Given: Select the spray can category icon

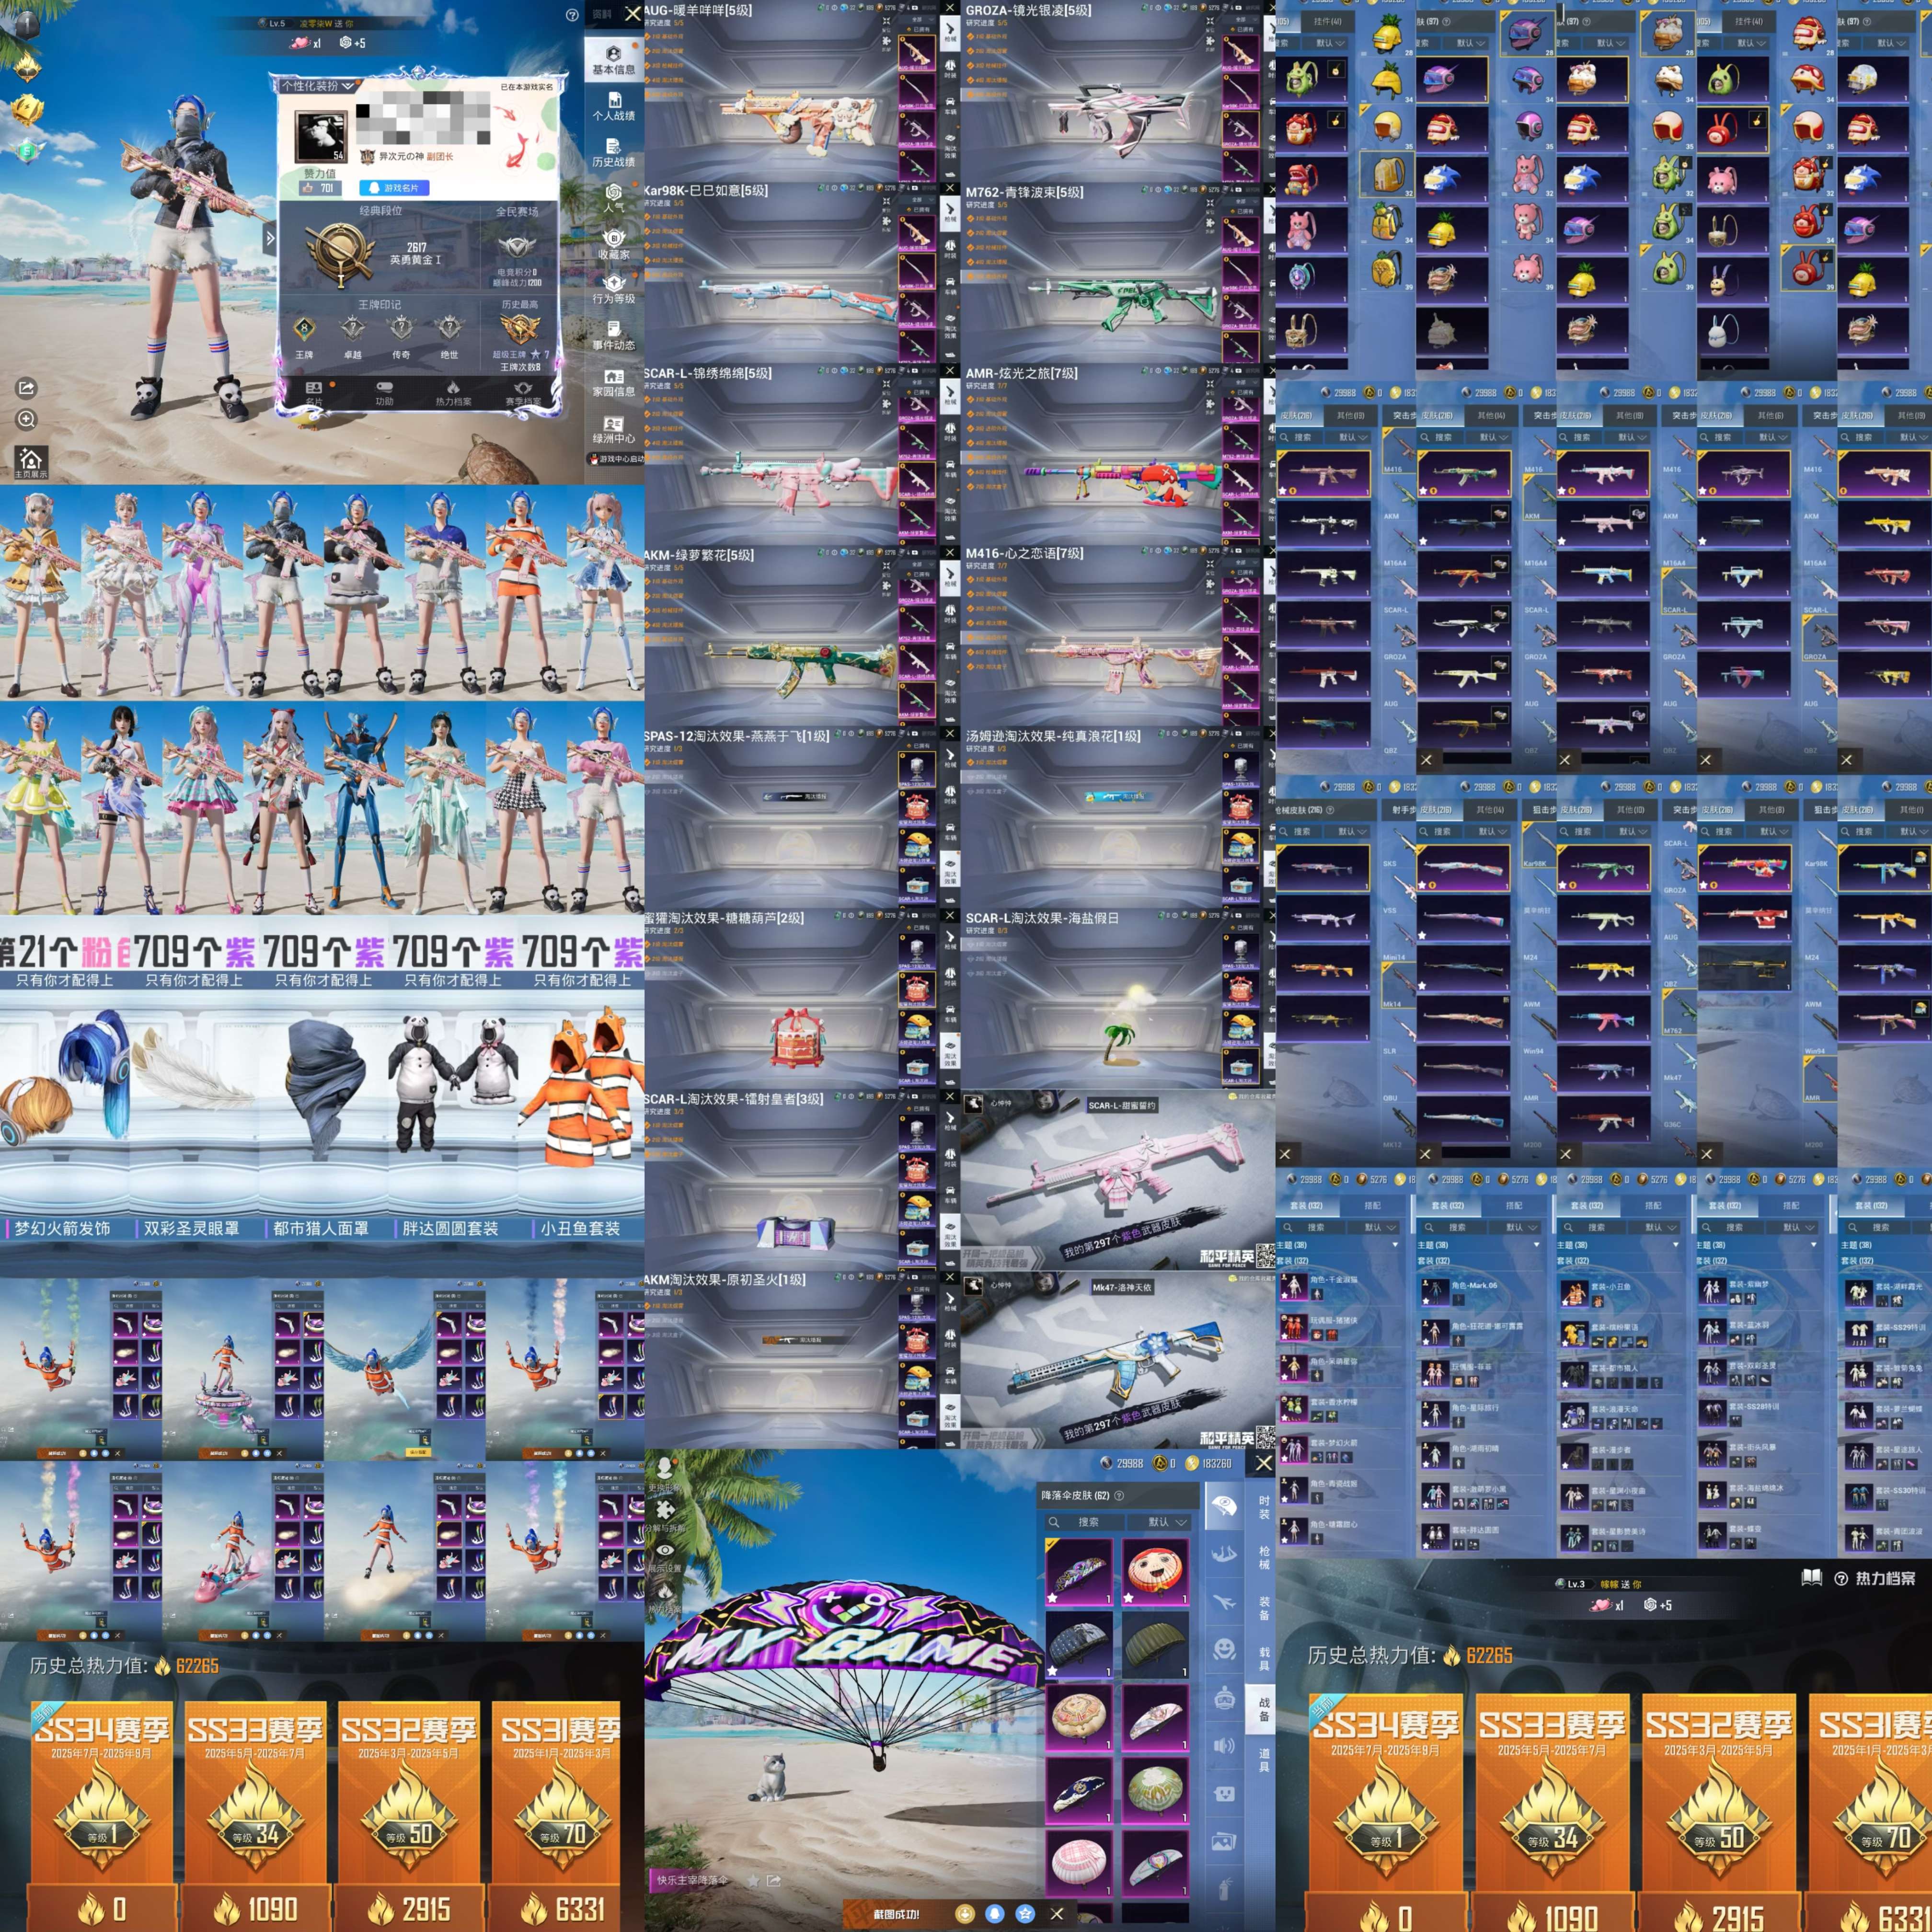Looking at the screenshot, I should click(1225, 1890).
